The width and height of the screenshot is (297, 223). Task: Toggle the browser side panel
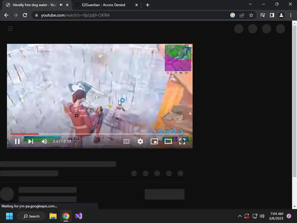[x=272, y=15]
